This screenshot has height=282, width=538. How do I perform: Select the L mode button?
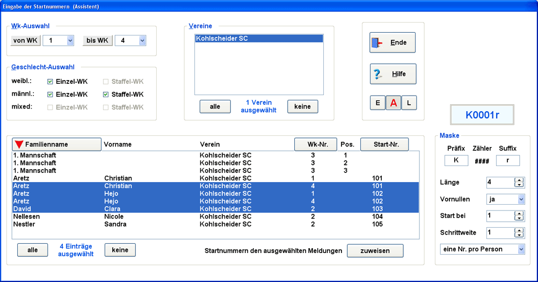[409, 103]
